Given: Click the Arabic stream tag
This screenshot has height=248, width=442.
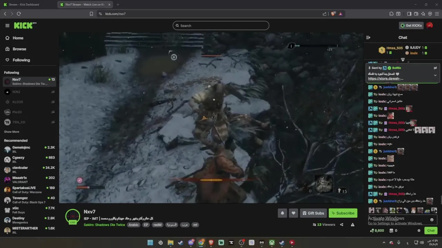Looking at the screenshot, I should 134,225.
